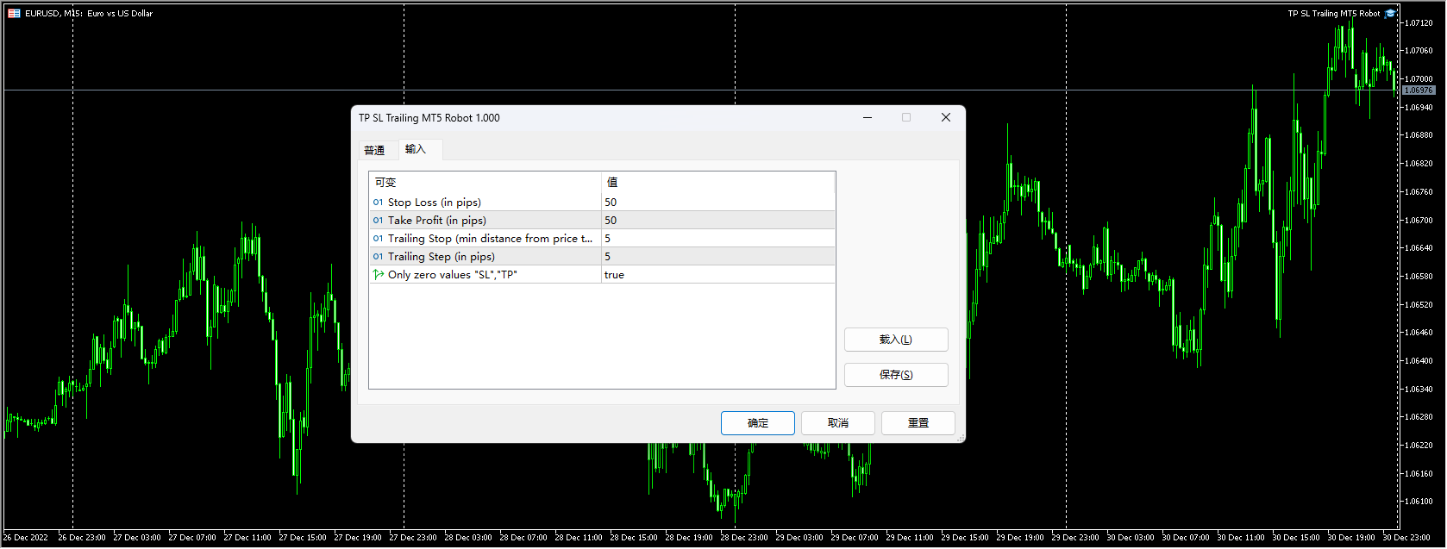1447x549 pixels.
Task: Close the TP SL Trailing Robot dialog
Action: [945, 118]
